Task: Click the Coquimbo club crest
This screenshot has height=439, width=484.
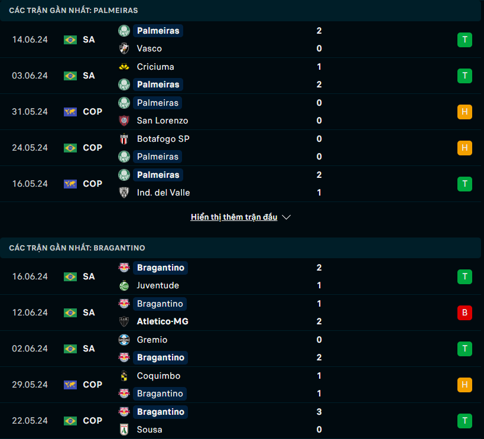Action: pos(124,376)
